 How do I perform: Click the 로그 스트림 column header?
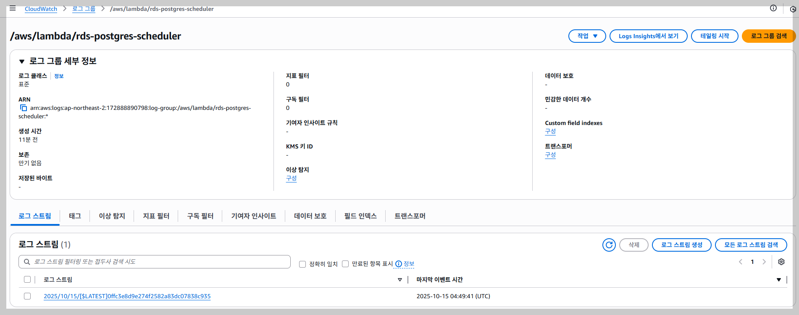point(58,280)
